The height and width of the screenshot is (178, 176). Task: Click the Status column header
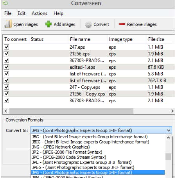[37, 39]
